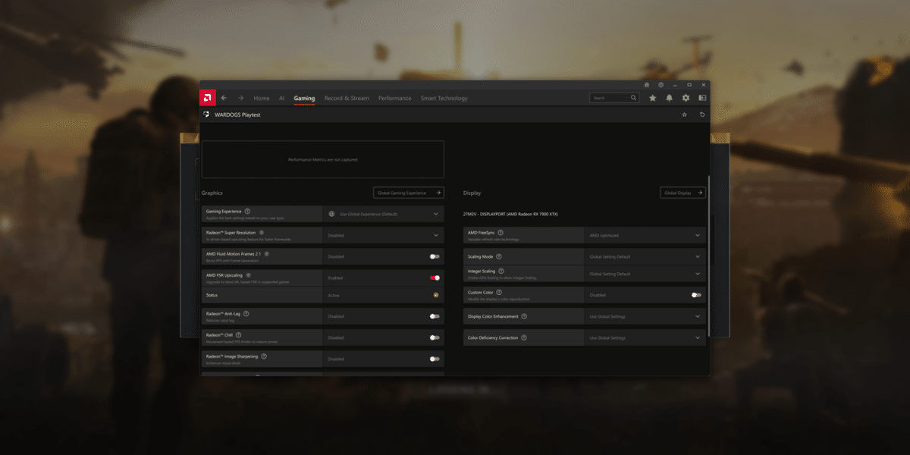Click the Display section heading
This screenshot has width=910, height=455.
point(472,193)
